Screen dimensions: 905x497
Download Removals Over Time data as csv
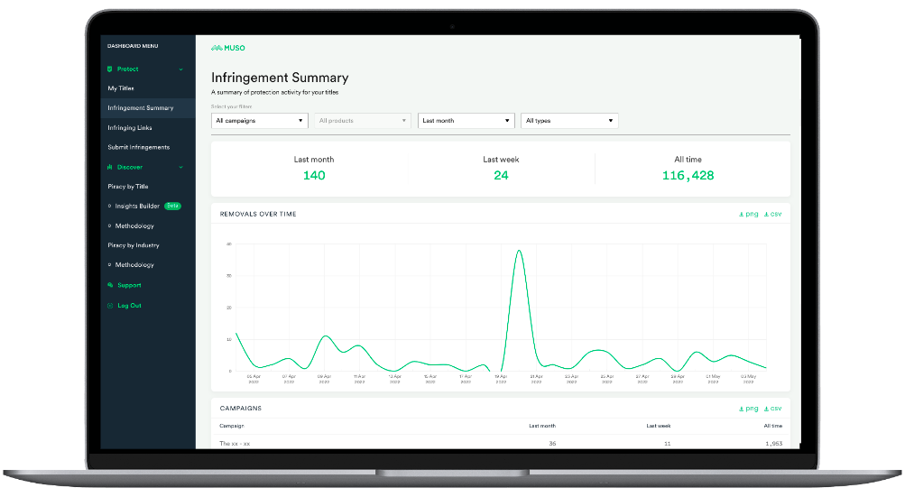click(773, 214)
